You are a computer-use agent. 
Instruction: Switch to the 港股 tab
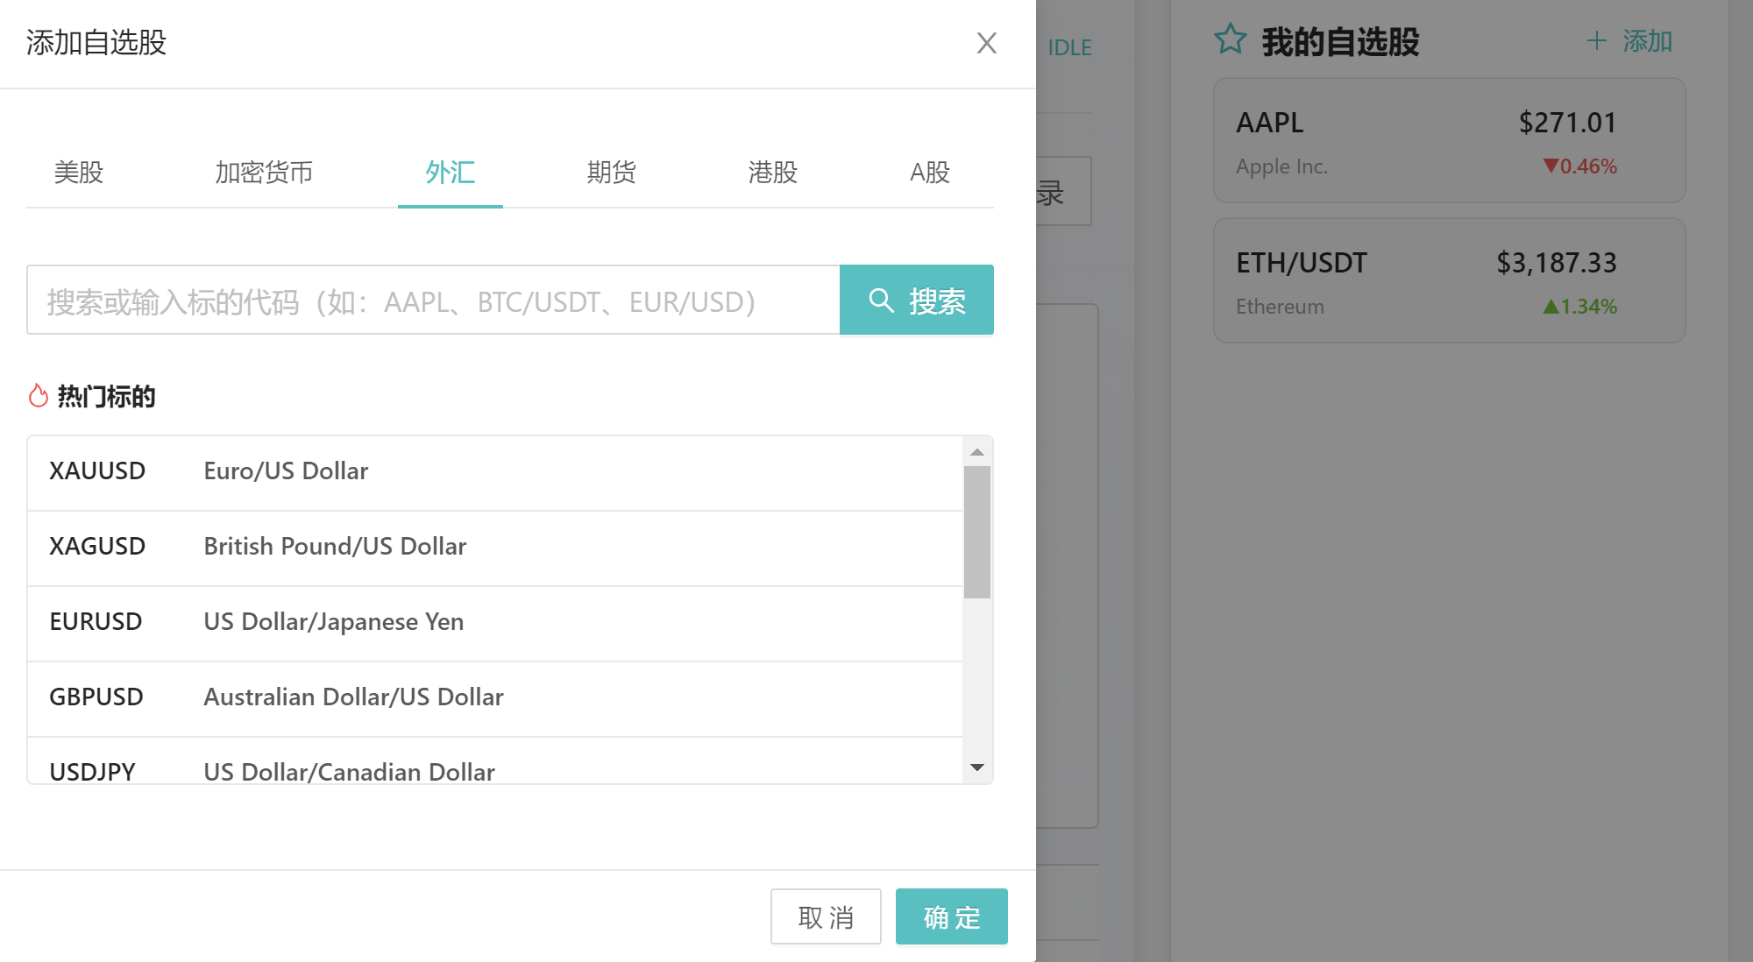[772, 173]
